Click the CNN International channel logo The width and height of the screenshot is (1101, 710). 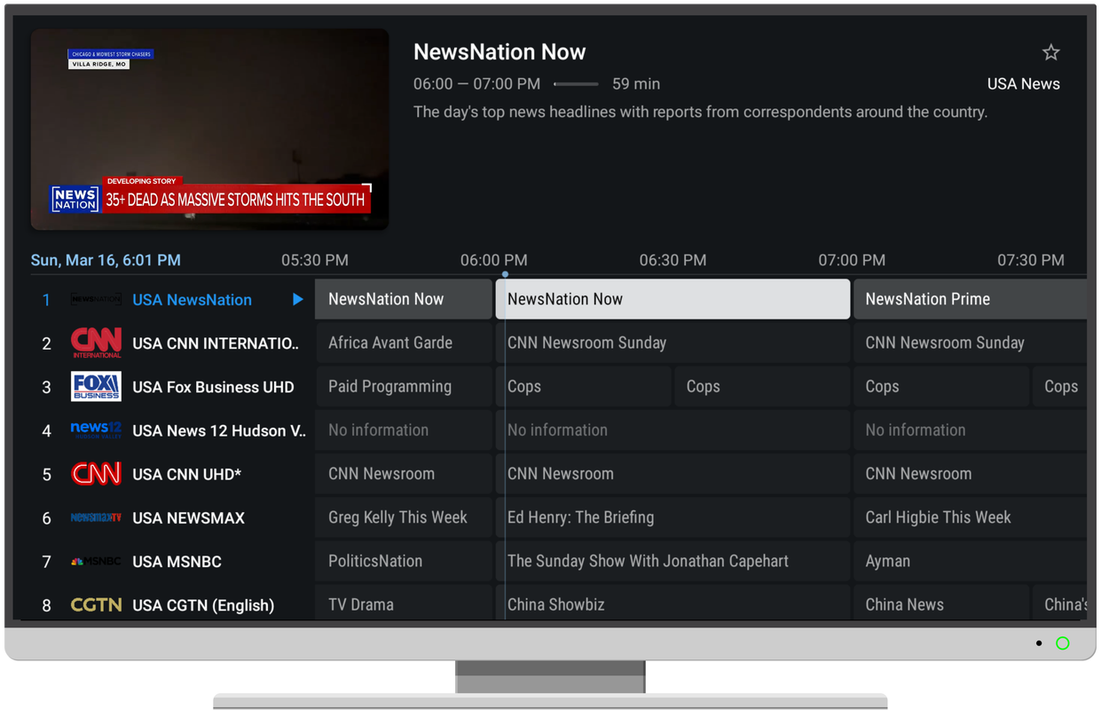[96, 343]
